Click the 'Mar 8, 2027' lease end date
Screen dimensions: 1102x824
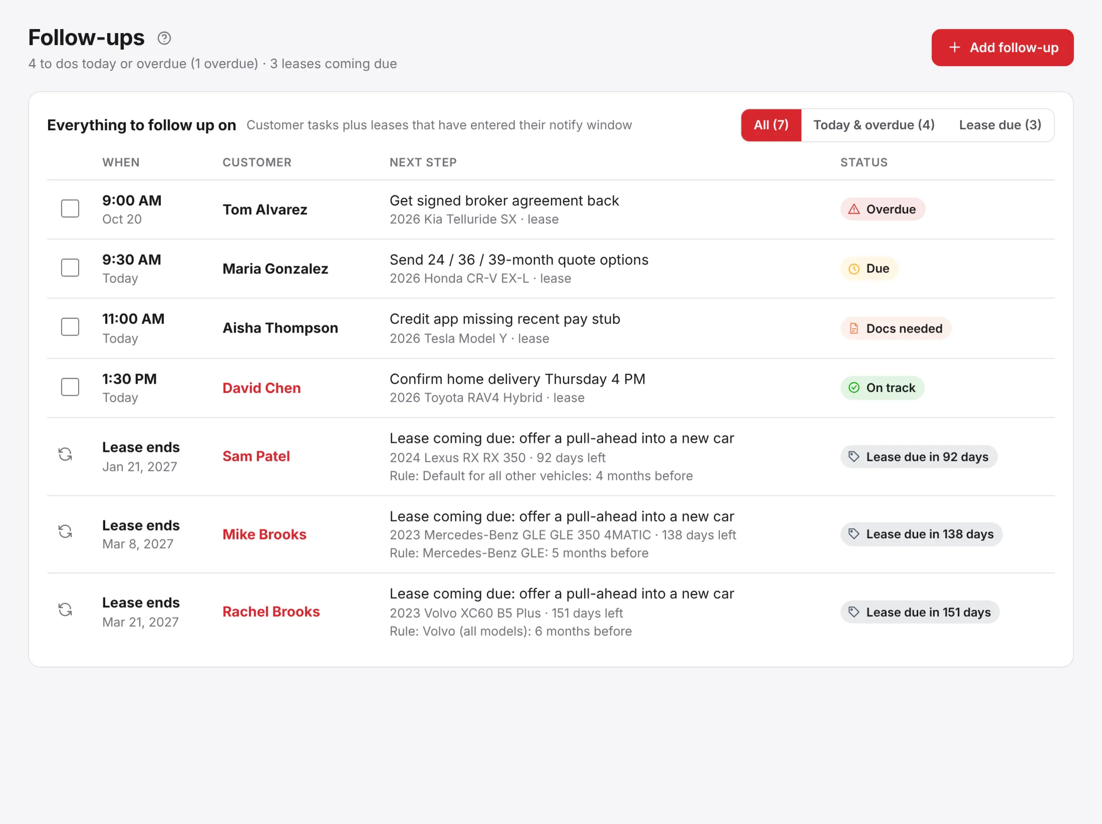click(x=138, y=544)
